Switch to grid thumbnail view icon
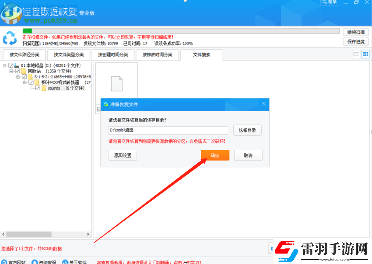Viewport: 372px width, 264px height. point(365,54)
